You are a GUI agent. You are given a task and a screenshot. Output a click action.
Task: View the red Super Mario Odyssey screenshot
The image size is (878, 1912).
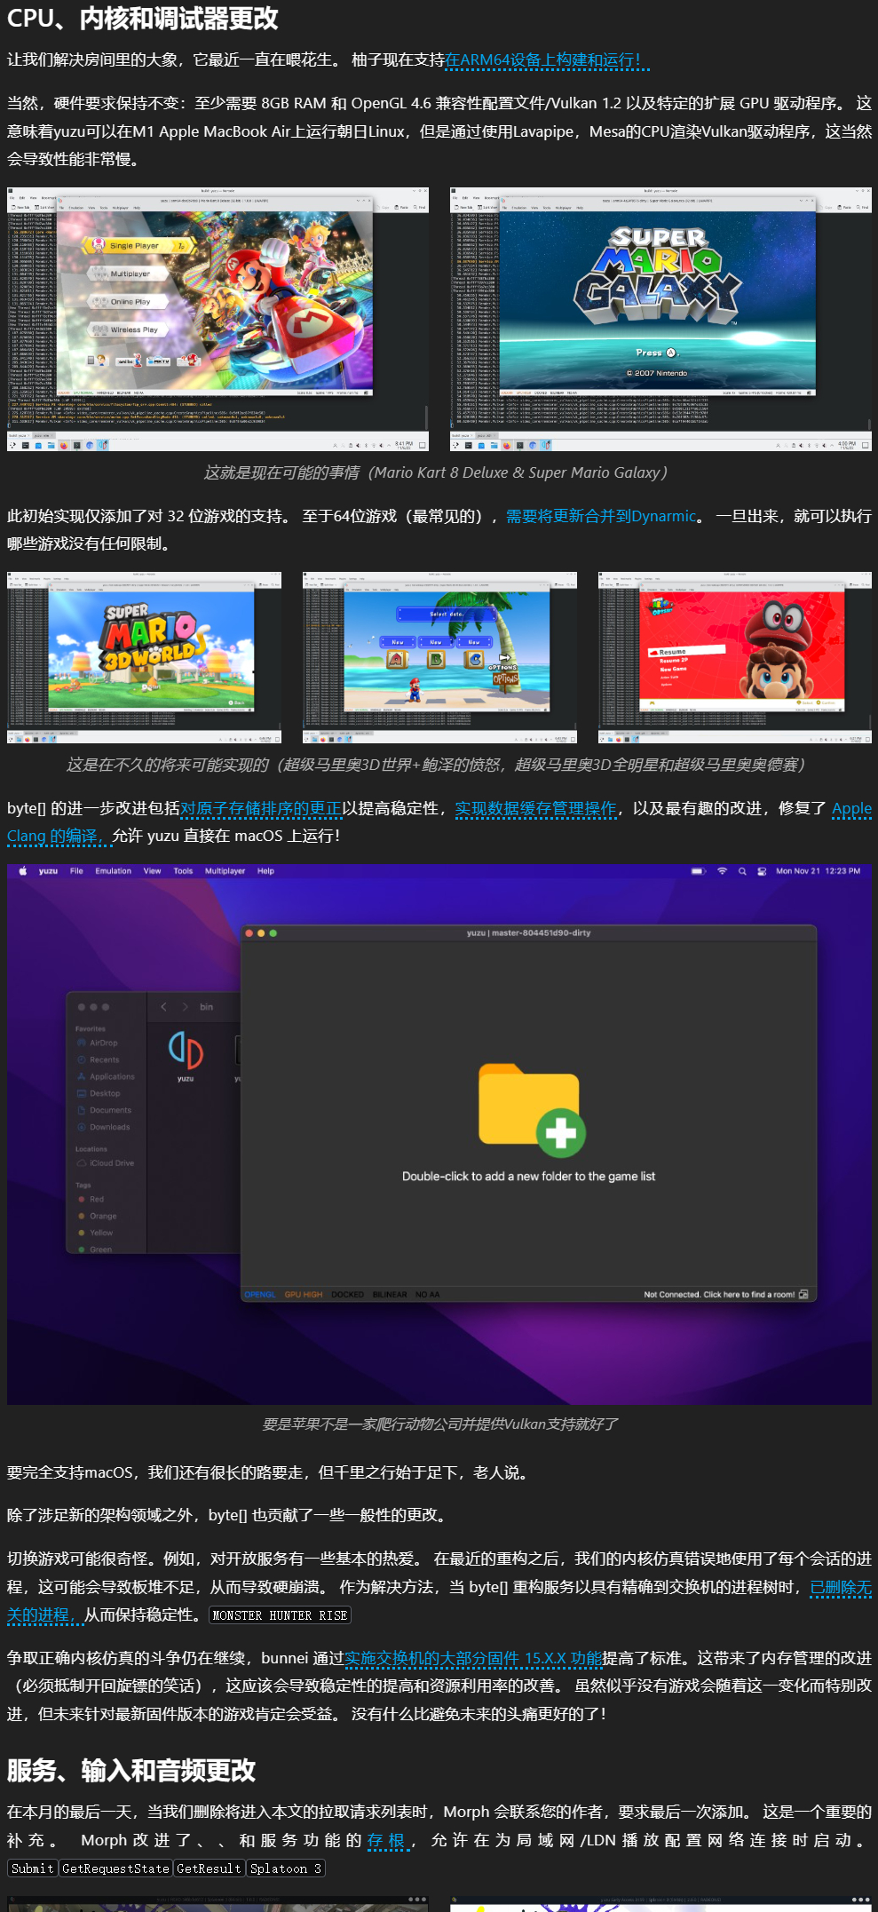pyautogui.click(x=735, y=657)
